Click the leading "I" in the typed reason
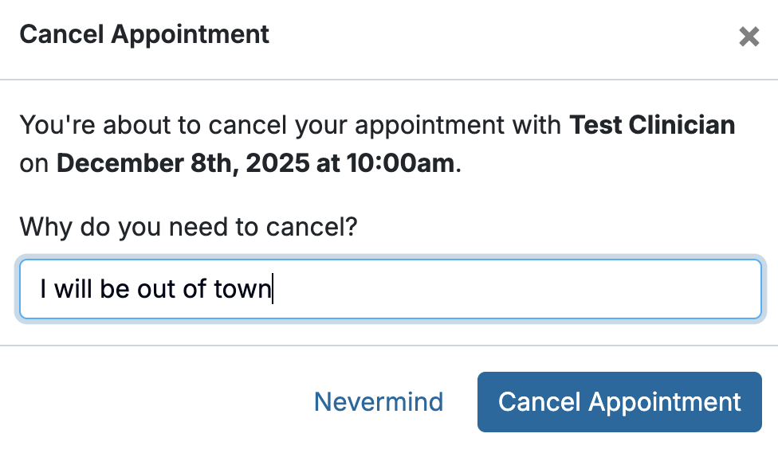The width and height of the screenshot is (778, 449). [x=43, y=289]
